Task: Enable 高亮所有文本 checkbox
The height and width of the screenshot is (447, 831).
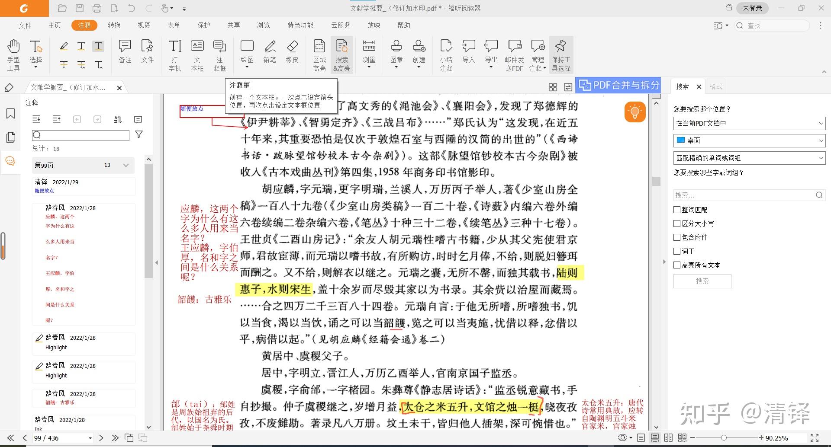Action: coord(677,265)
